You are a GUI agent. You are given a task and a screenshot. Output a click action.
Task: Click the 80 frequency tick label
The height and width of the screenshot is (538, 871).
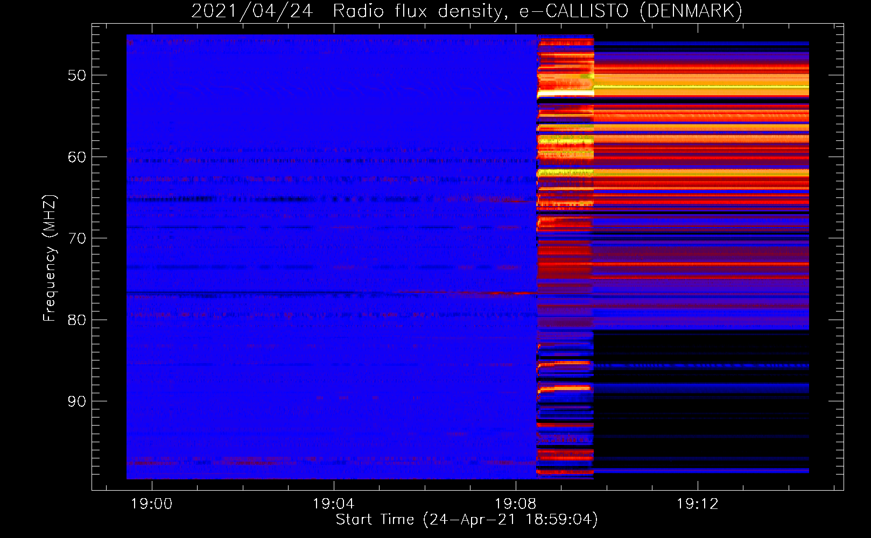77,320
